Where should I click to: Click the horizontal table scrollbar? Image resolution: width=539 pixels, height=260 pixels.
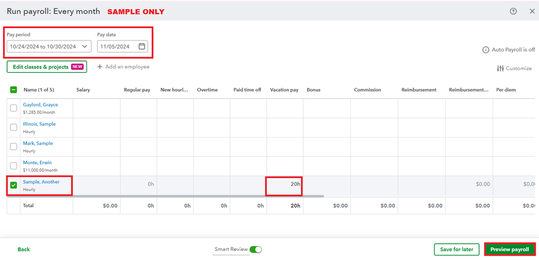[x=165, y=196]
